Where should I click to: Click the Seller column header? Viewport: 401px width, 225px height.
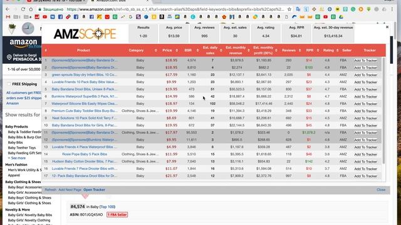[x=346, y=51]
